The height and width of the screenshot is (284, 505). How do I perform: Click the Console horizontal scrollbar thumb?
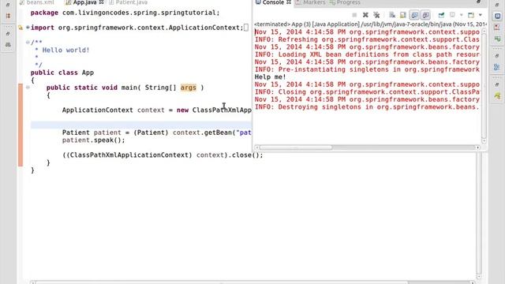[296, 148]
